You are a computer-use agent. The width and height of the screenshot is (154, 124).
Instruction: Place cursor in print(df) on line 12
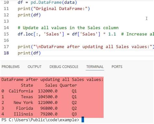(29, 15)
